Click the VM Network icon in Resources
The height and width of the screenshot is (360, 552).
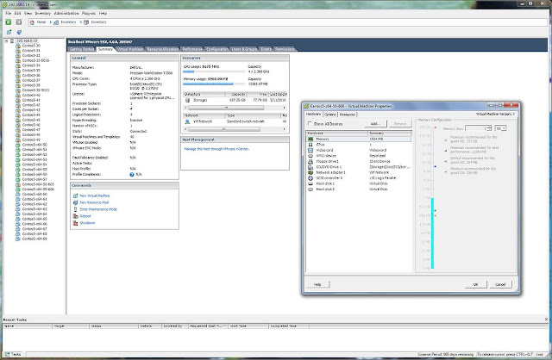[187, 121]
